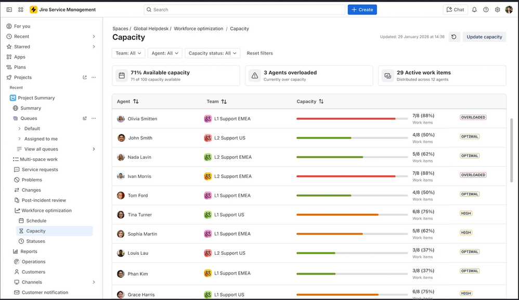The width and height of the screenshot is (519, 300).
Task: Open the user profile avatar
Action: point(509,9)
